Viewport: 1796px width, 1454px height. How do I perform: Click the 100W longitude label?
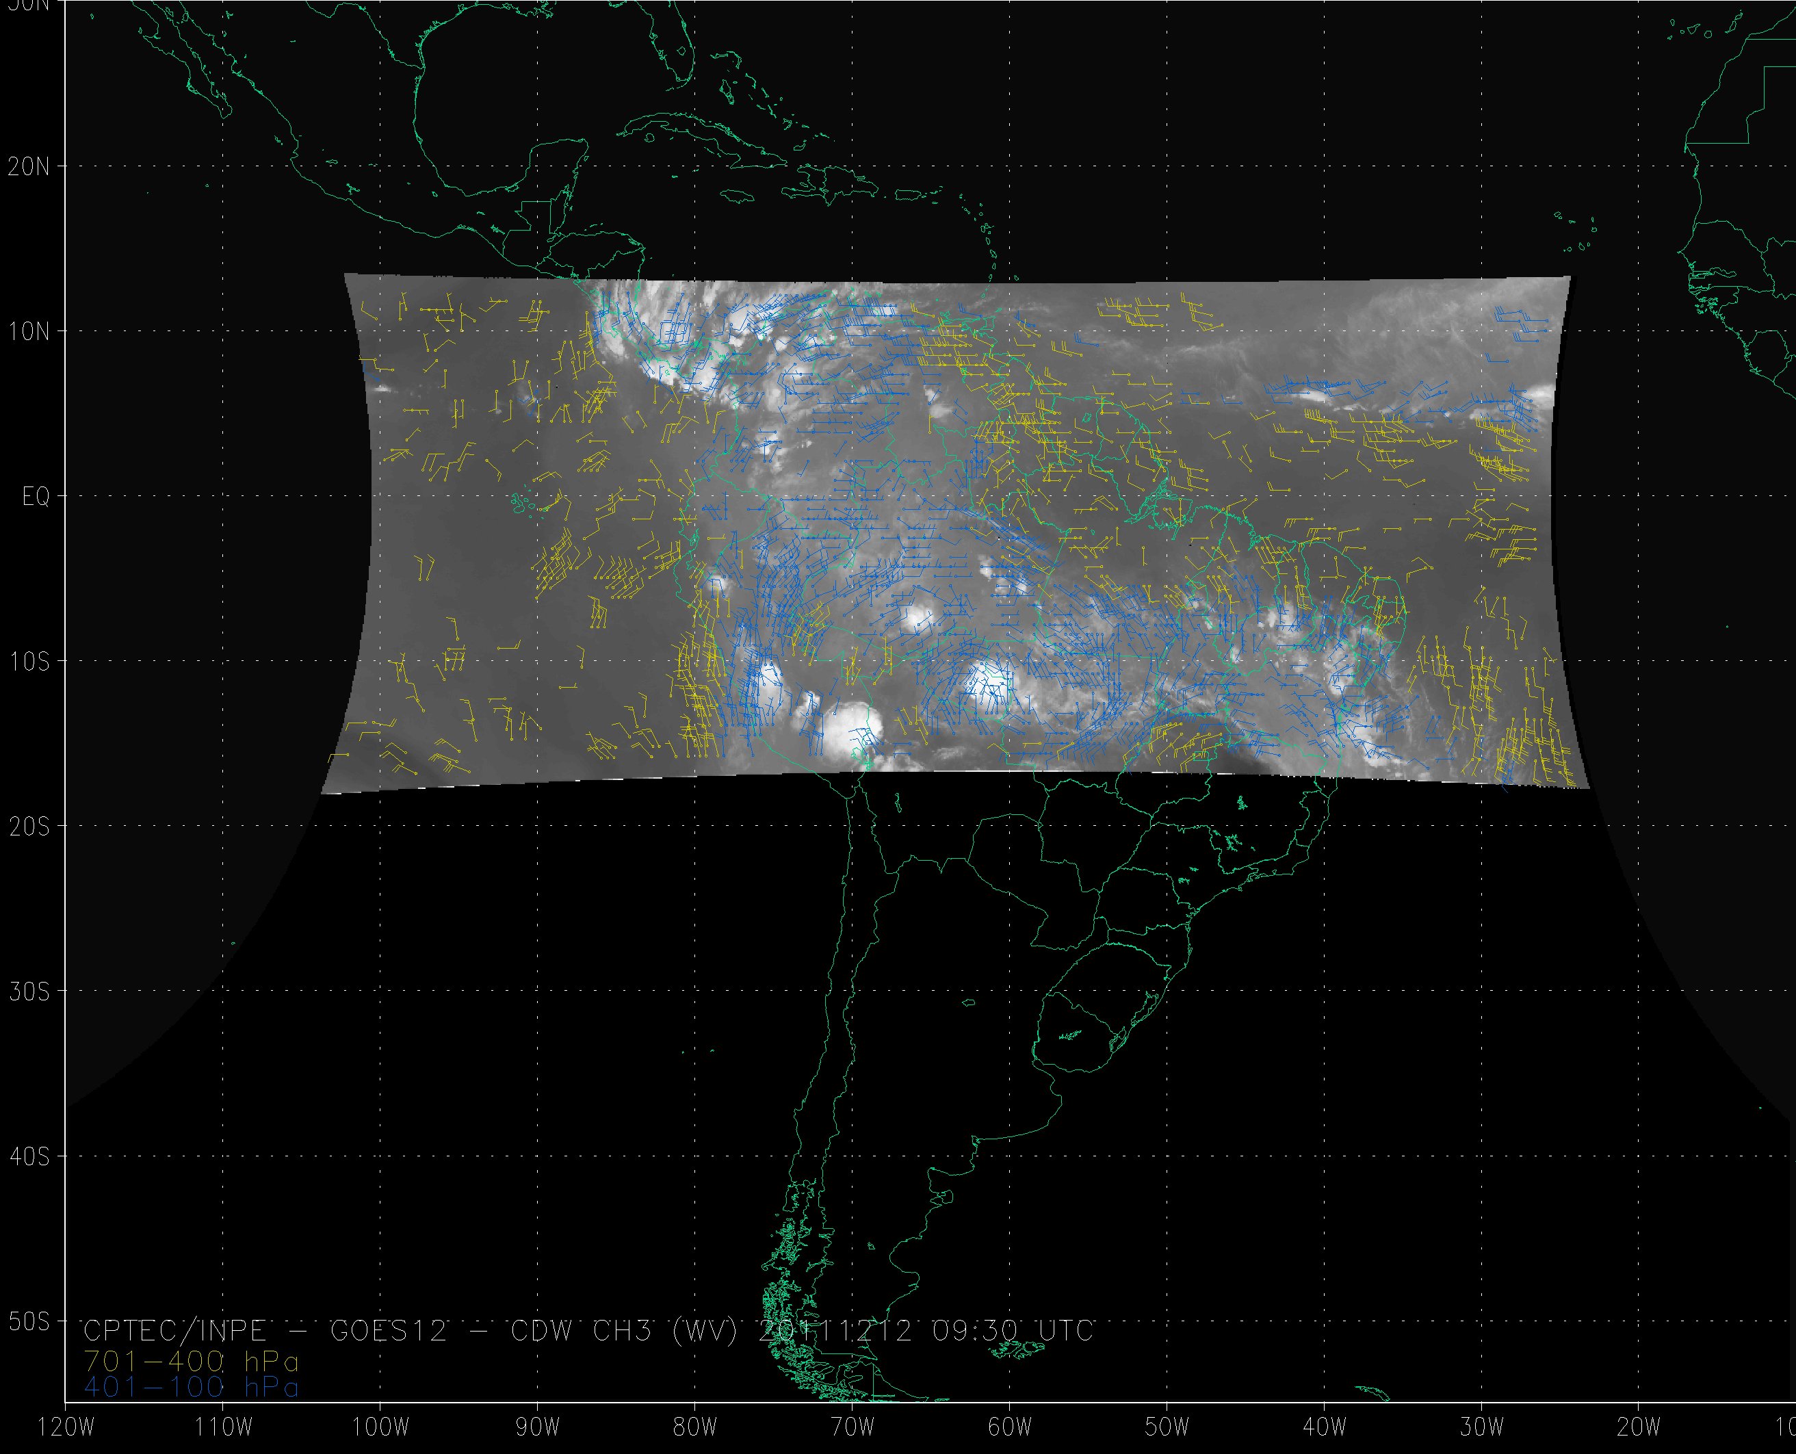pos(380,1427)
